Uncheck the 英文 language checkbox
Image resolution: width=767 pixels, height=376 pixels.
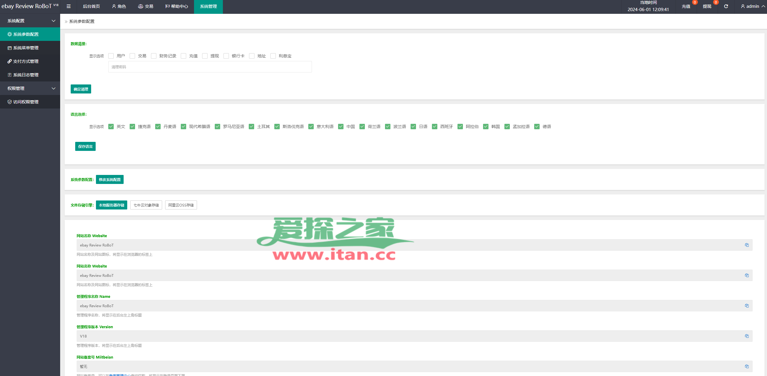click(111, 127)
